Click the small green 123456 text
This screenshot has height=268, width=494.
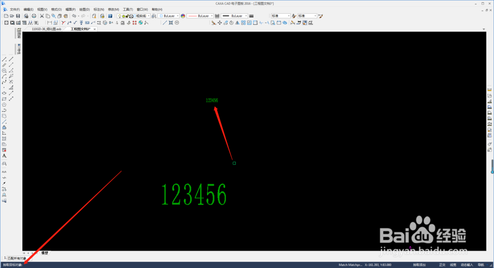pos(212,100)
